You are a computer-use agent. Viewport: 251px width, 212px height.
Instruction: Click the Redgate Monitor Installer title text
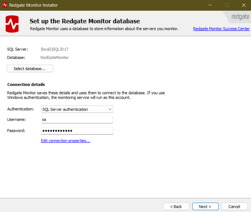click(x=33, y=5)
